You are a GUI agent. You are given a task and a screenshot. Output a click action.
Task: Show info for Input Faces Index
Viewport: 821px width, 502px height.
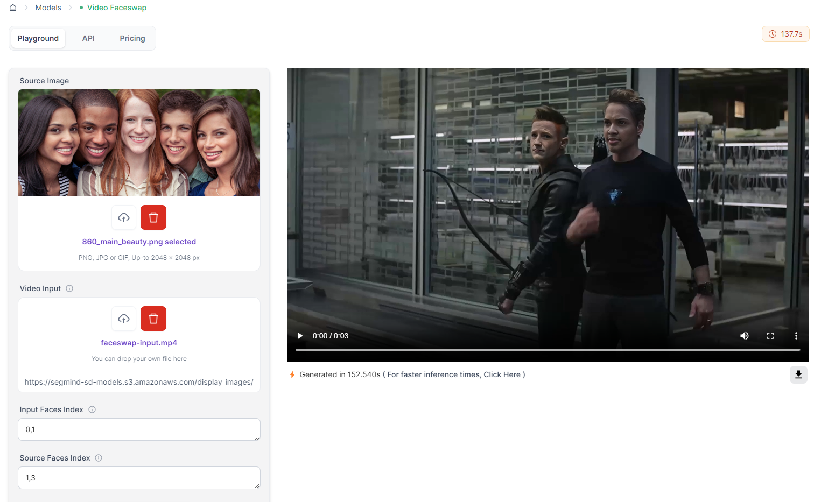(92, 409)
